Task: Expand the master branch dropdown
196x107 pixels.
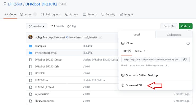Action: [x=37, y=26]
